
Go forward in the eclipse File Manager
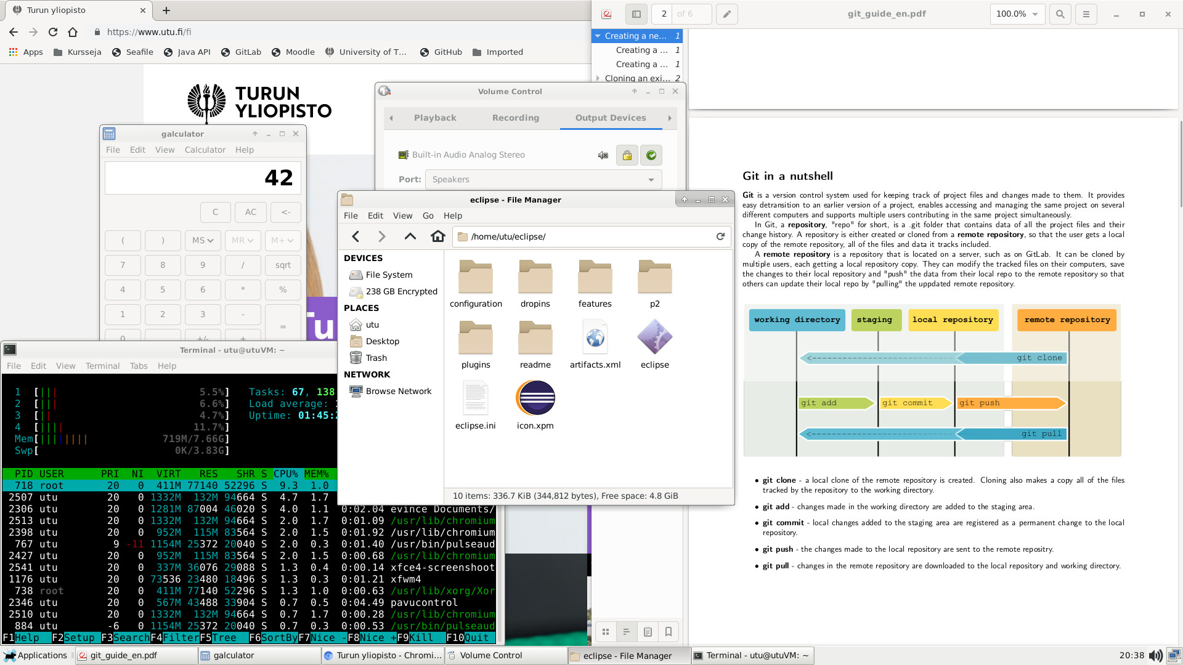(382, 236)
